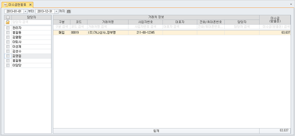This screenshot has height=136, width=295.
Task: Check the box next to 관리자
Action: pyautogui.click(x=8, y=28)
